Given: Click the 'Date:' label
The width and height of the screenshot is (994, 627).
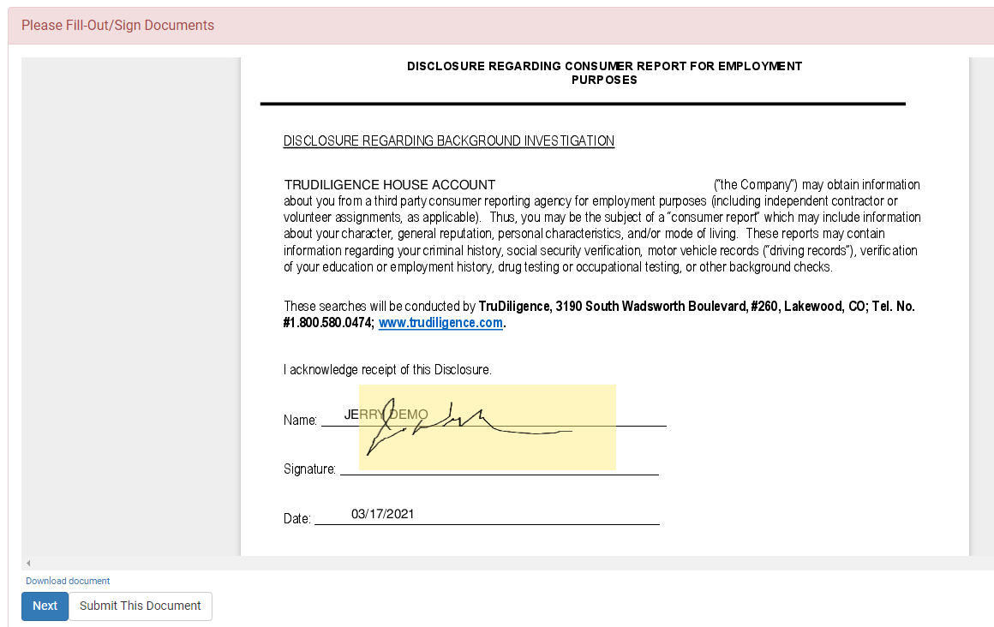Looking at the screenshot, I should (x=296, y=518).
